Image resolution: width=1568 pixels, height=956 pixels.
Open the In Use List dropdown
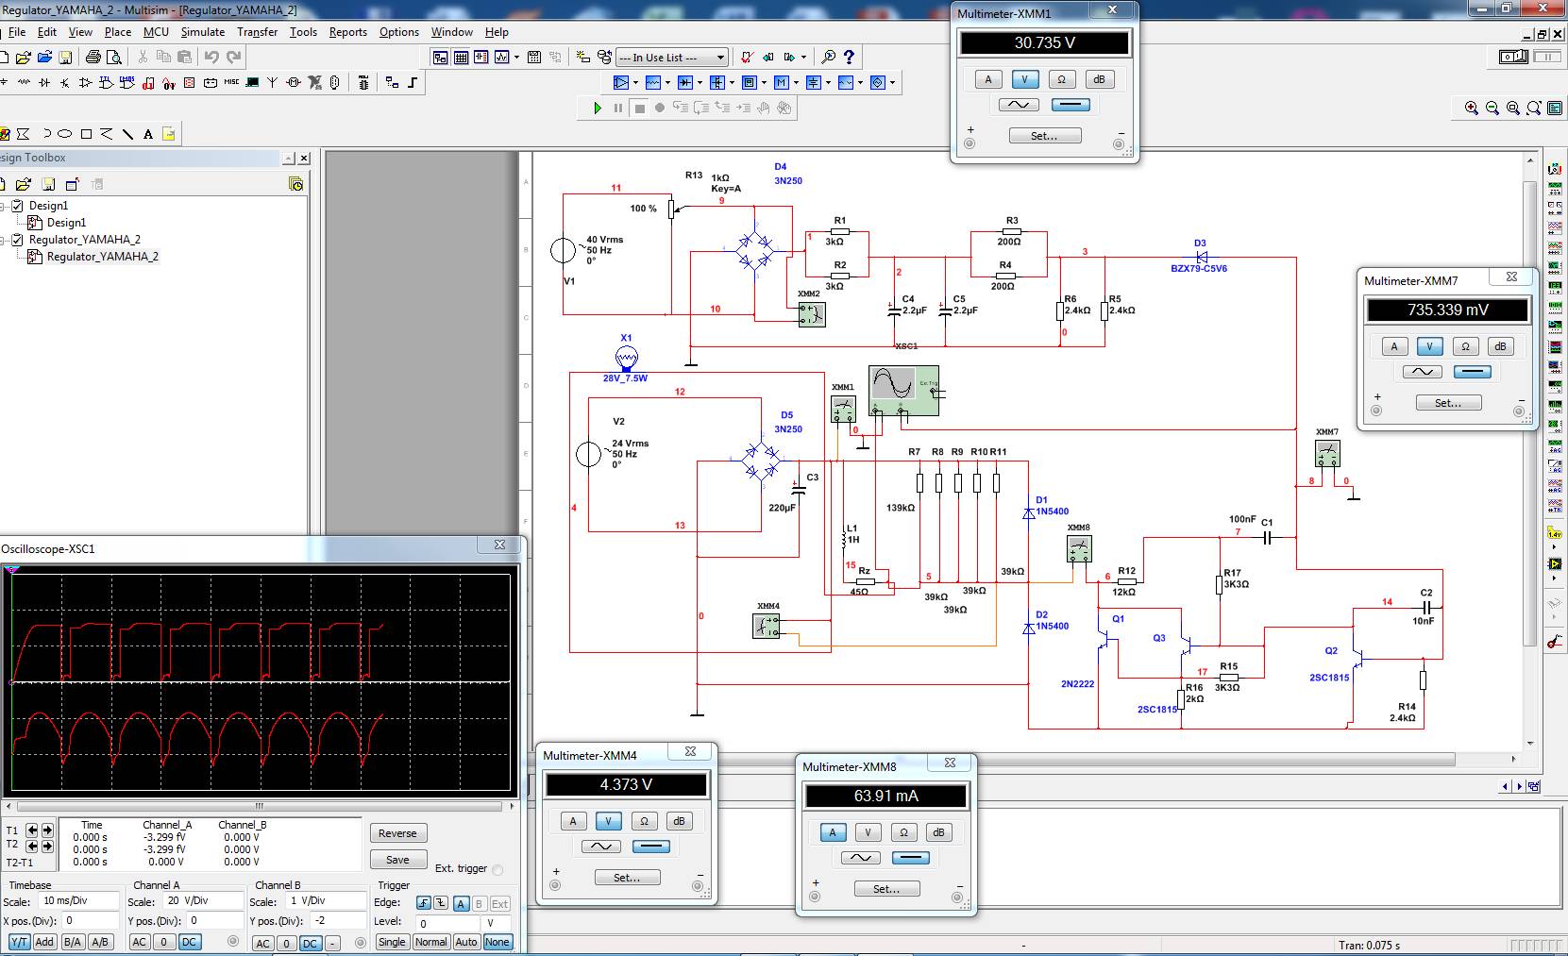[672, 58]
